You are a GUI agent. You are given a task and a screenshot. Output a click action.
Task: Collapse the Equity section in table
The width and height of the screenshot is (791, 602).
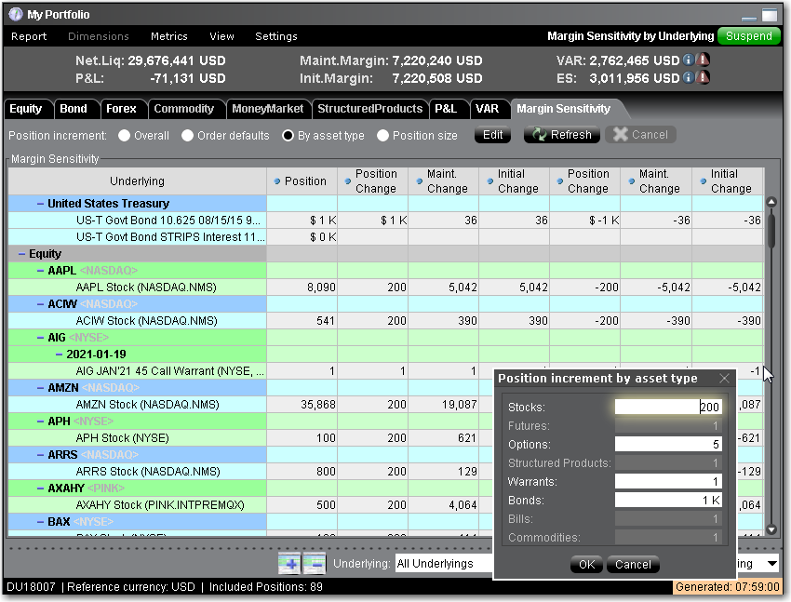[x=21, y=254]
